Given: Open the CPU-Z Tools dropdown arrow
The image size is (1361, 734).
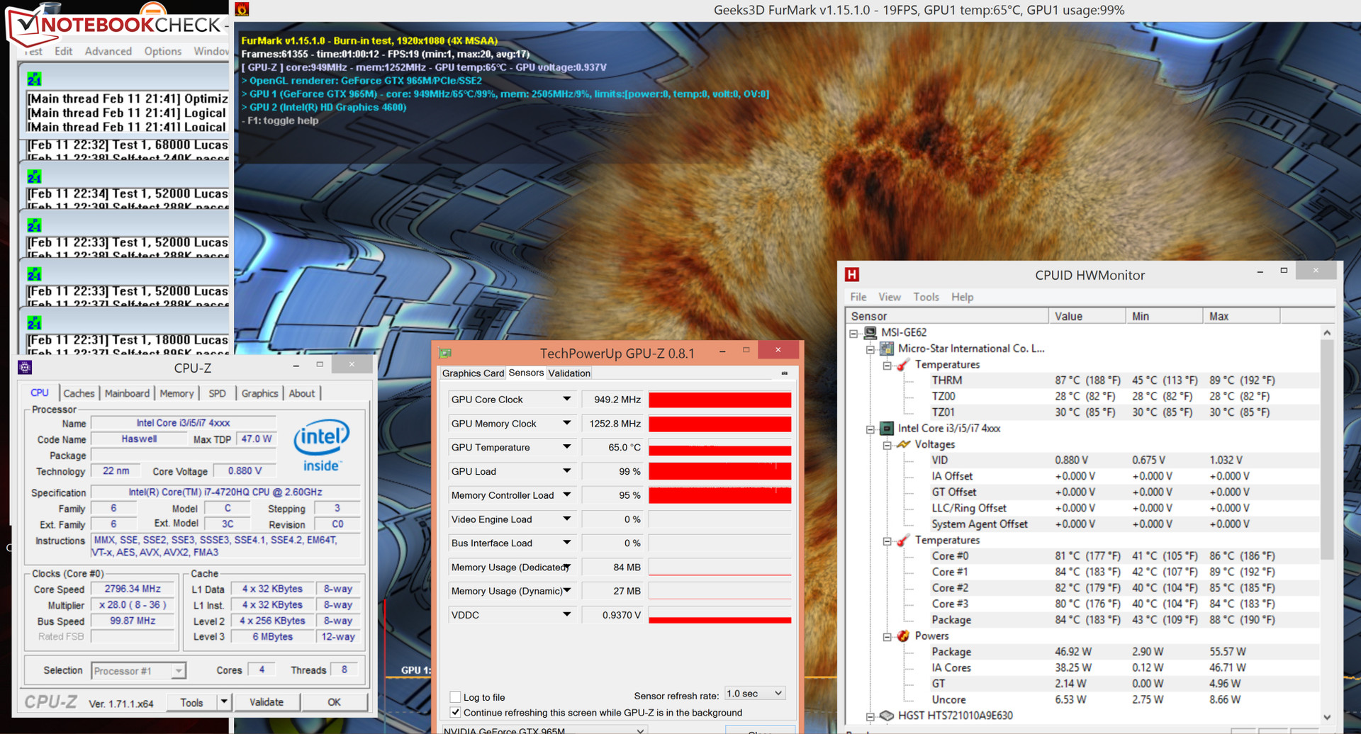Looking at the screenshot, I should [x=223, y=702].
